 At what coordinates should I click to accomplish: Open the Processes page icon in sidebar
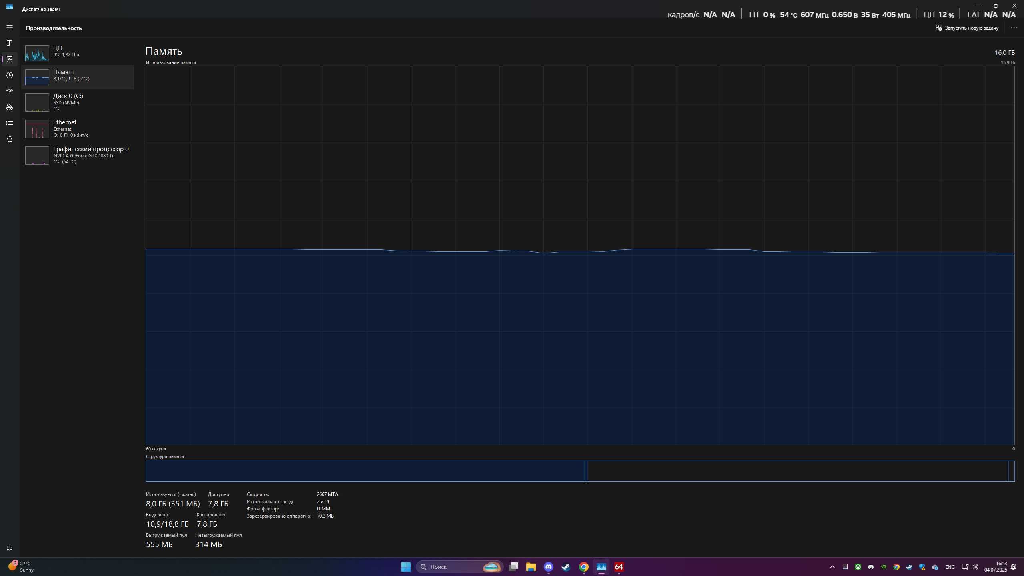(x=10, y=43)
